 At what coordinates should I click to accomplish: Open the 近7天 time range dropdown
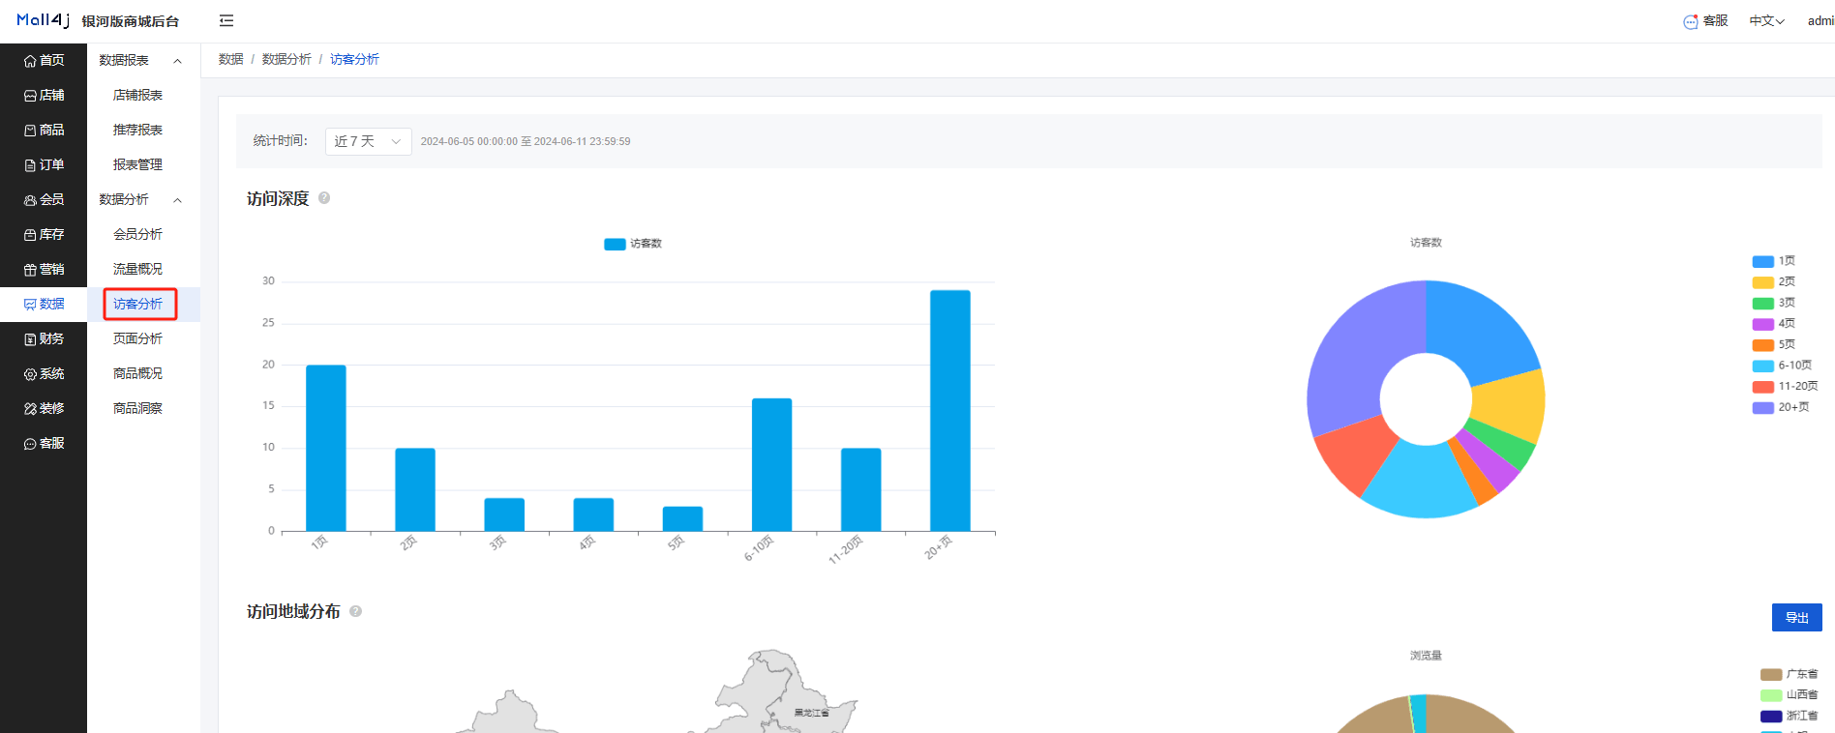click(x=368, y=141)
